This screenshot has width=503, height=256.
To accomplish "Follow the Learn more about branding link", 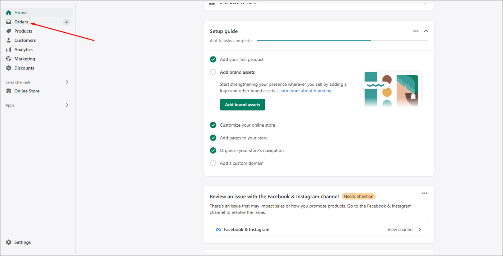I will tap(304, 91).
